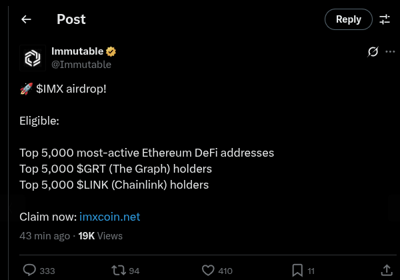Click the Grok icon on the post
The height and width of the screenshot is (280, 400).
(x=373, y=52)
